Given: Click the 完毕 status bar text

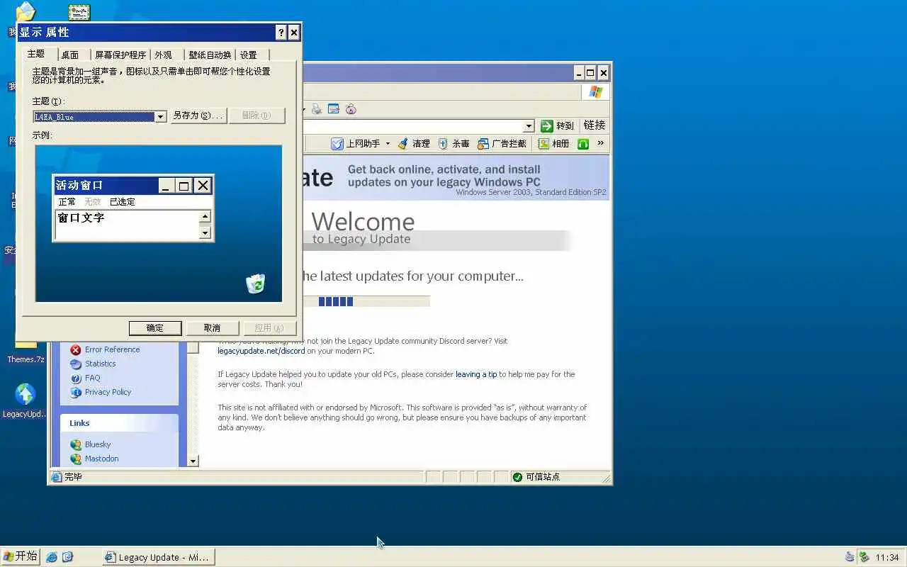Looking at the screenshot, I should tap(73, 477).
